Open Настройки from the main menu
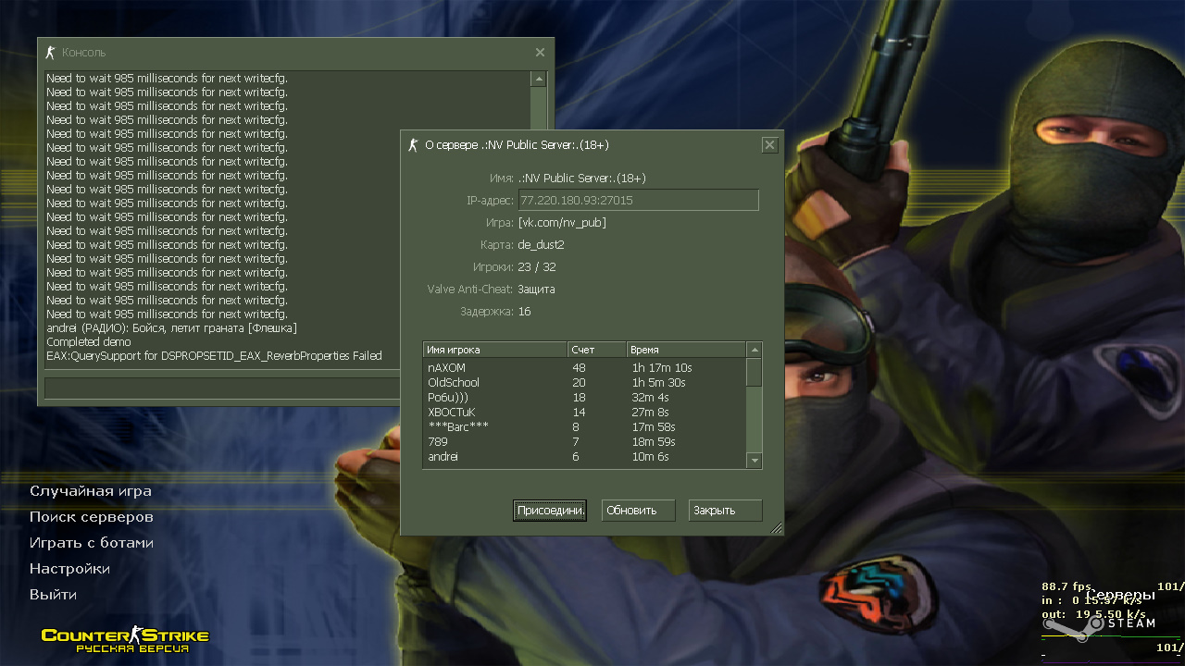The height and width of the screenshot is (666, 1185). [x=69, y=569]
